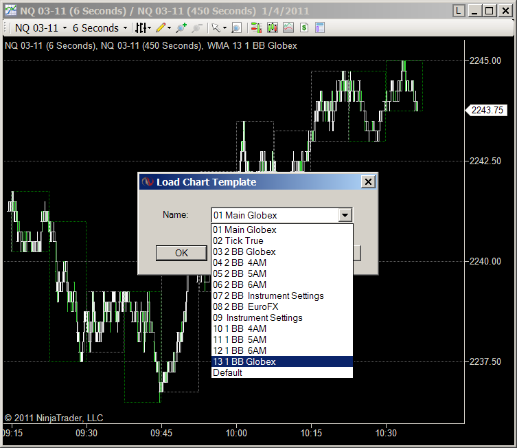Choose '10 1 BB 4AM' template

tap(282, 328)
